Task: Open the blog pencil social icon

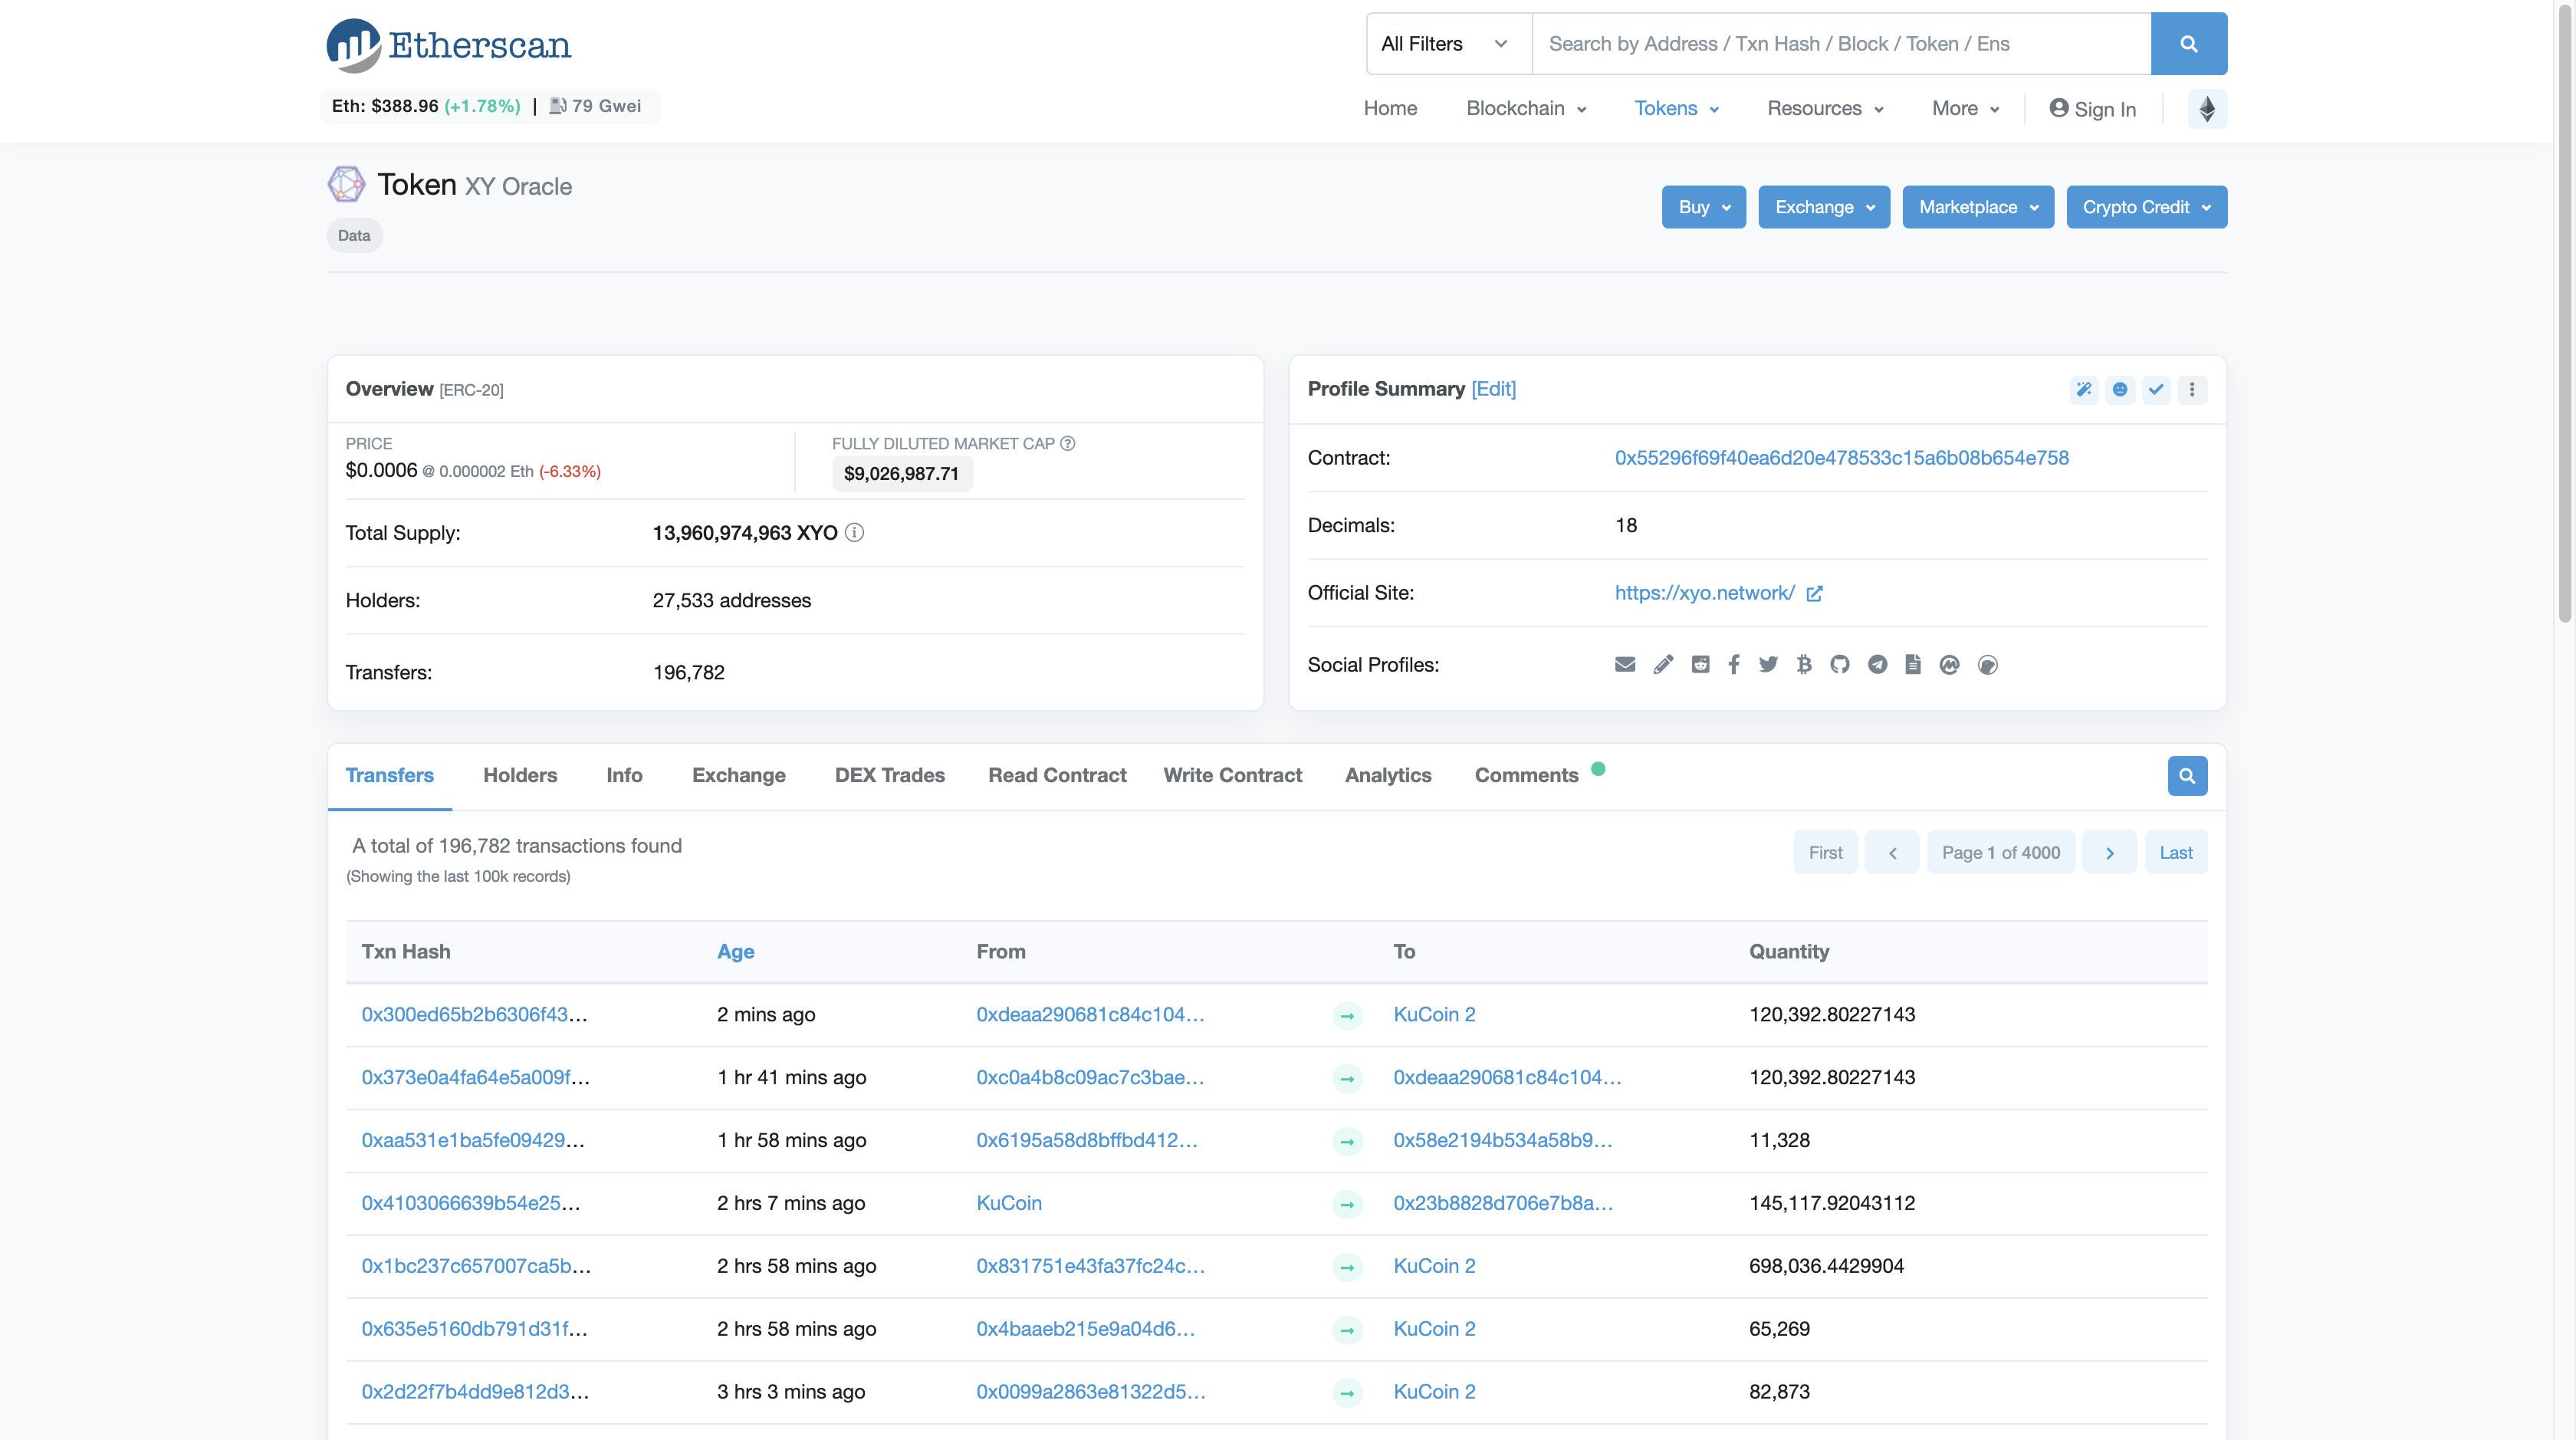Action: point(1663,664)
